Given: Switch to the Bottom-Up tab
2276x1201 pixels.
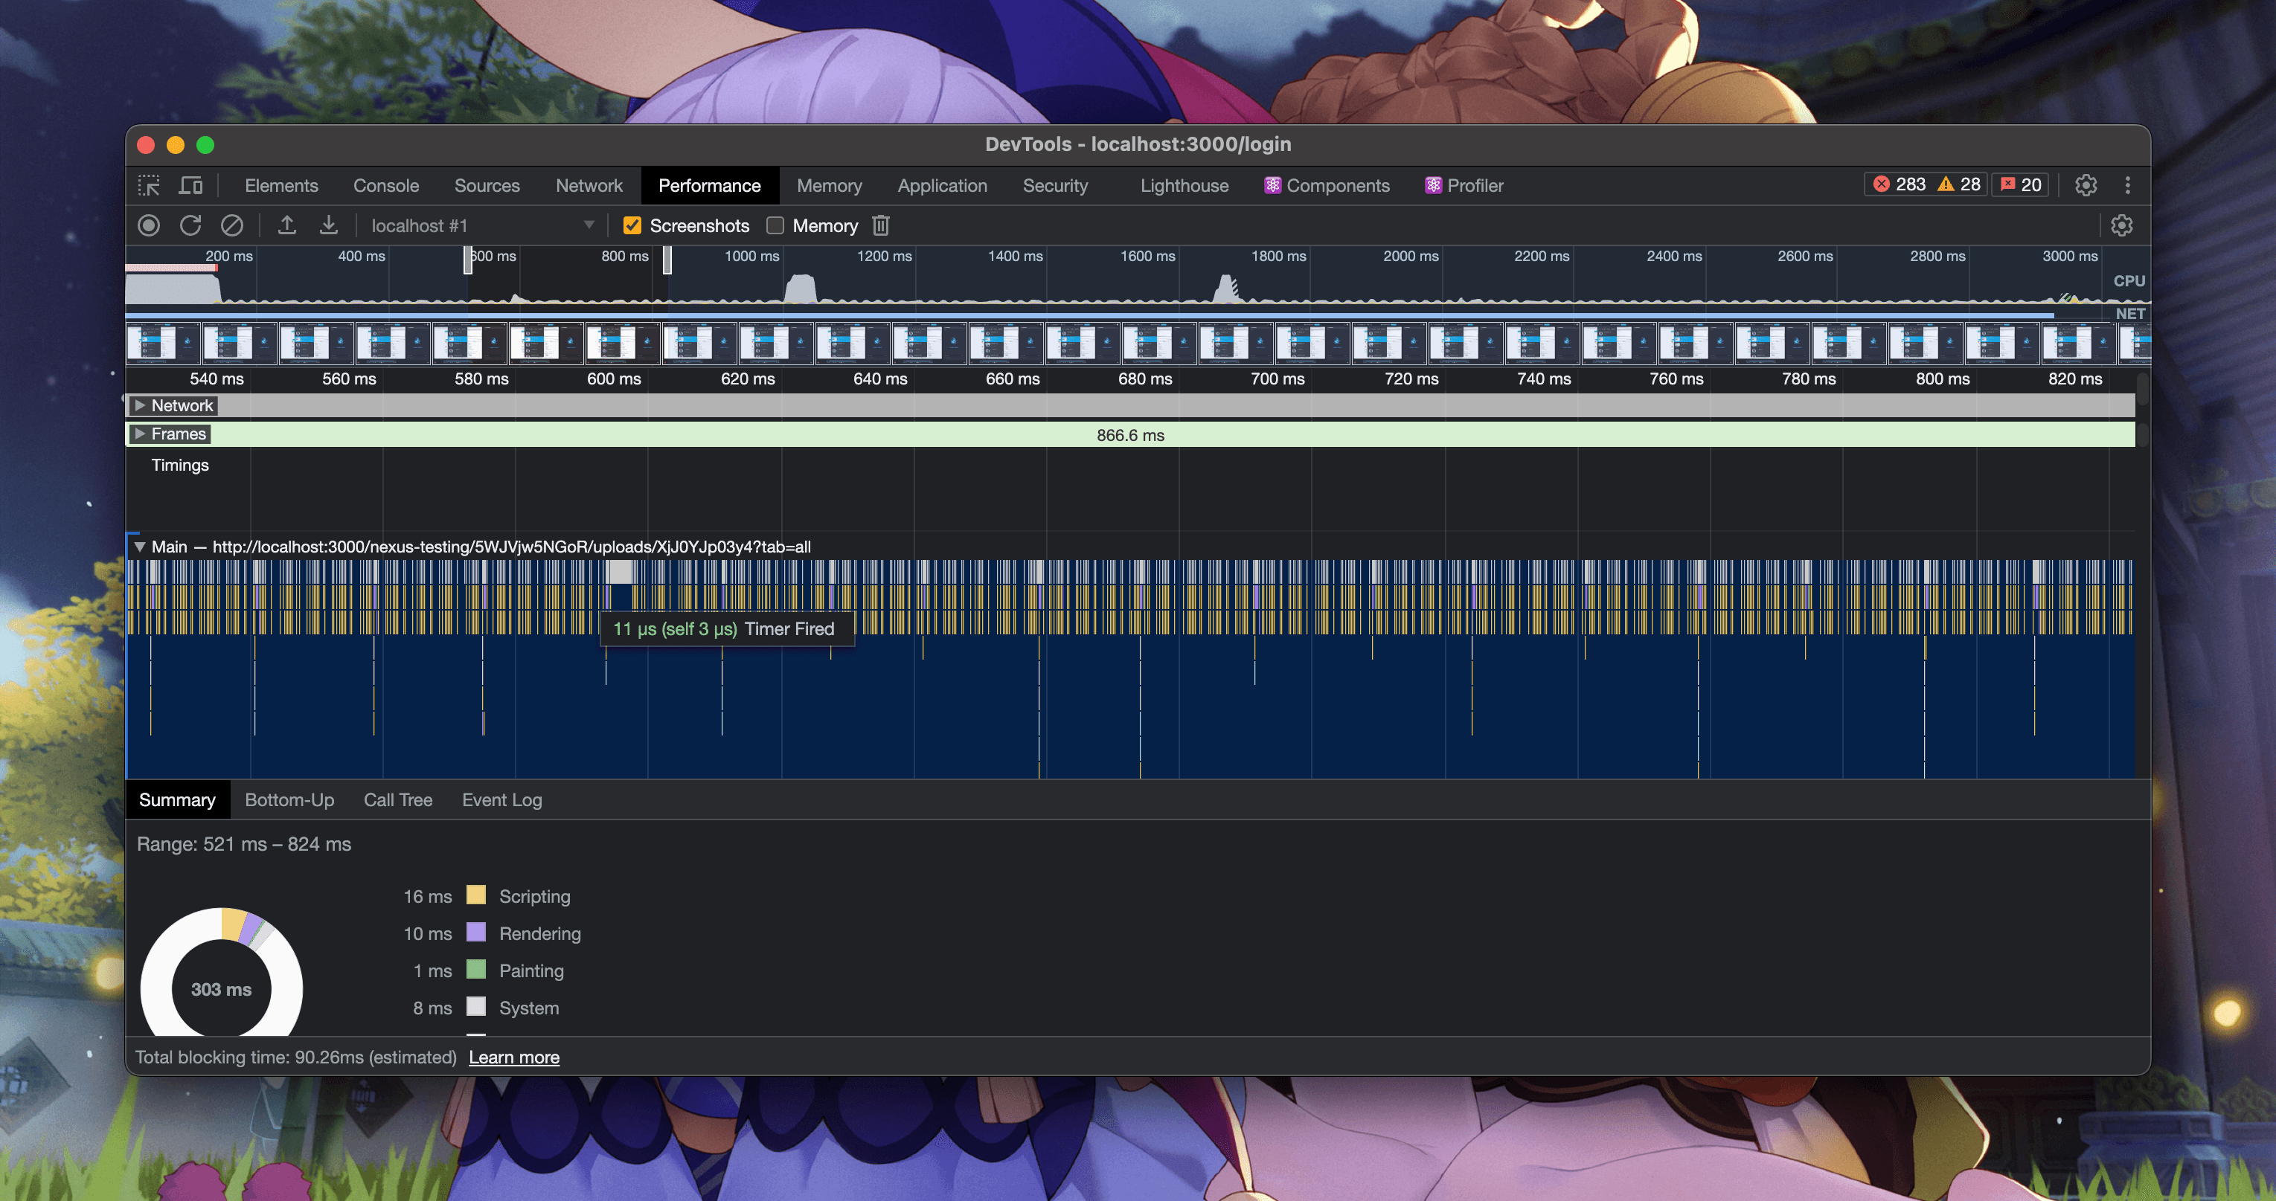Looking at the screenshot, I should point(289,800).
